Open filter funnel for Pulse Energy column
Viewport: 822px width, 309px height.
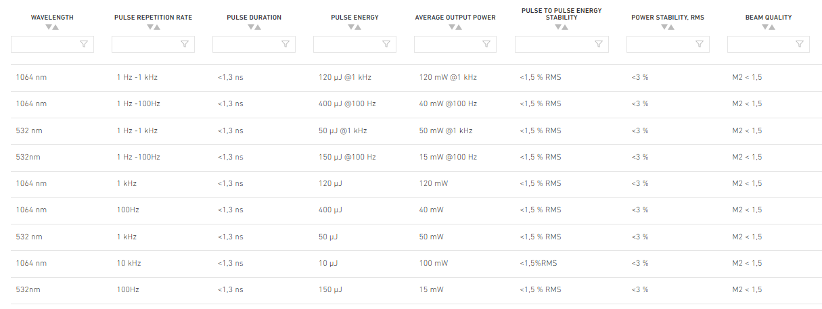[386, 44]
